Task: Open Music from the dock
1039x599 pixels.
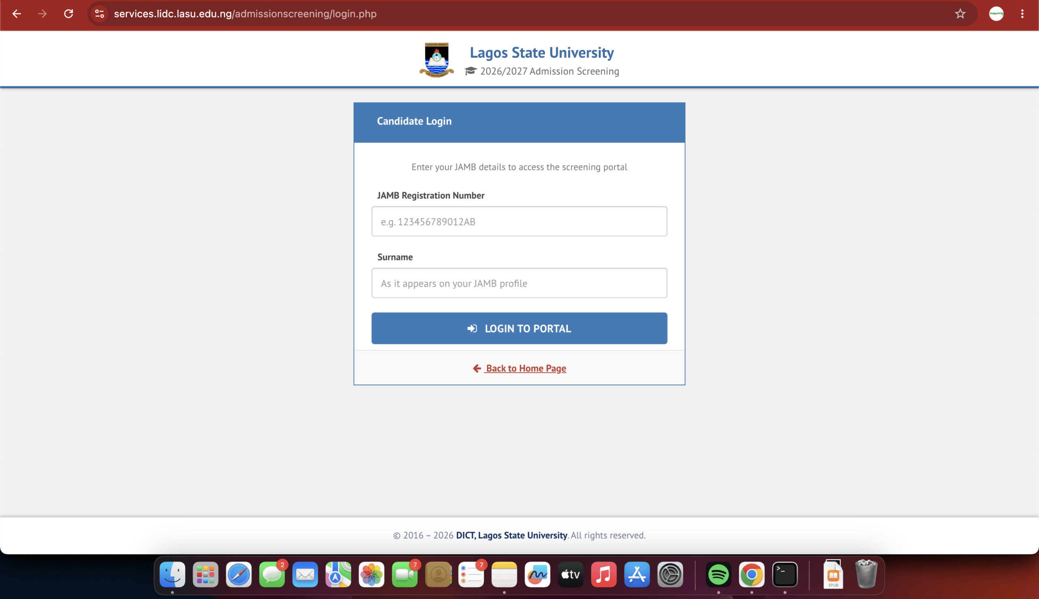Action: pyautogui.click(x=604, y=574)
